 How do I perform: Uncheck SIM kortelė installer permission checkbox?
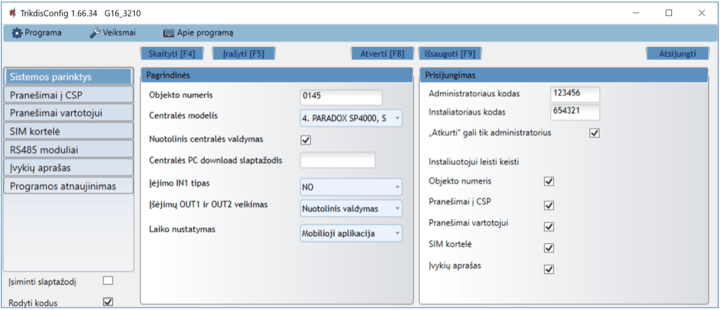click(548, 248)
